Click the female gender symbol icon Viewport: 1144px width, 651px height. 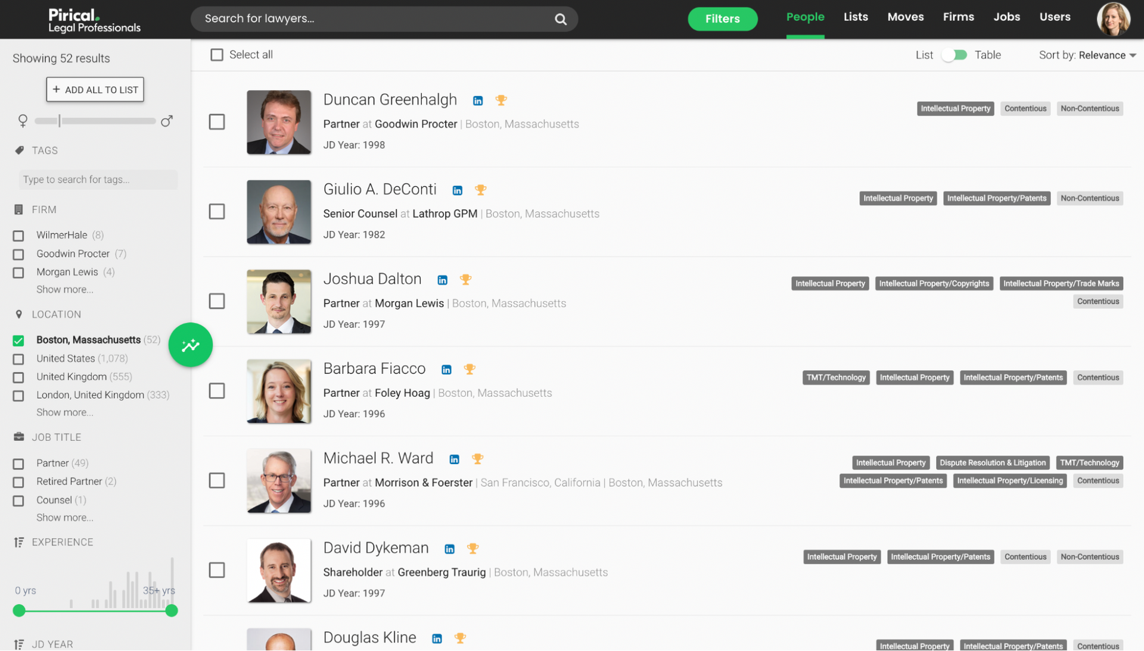23,121
